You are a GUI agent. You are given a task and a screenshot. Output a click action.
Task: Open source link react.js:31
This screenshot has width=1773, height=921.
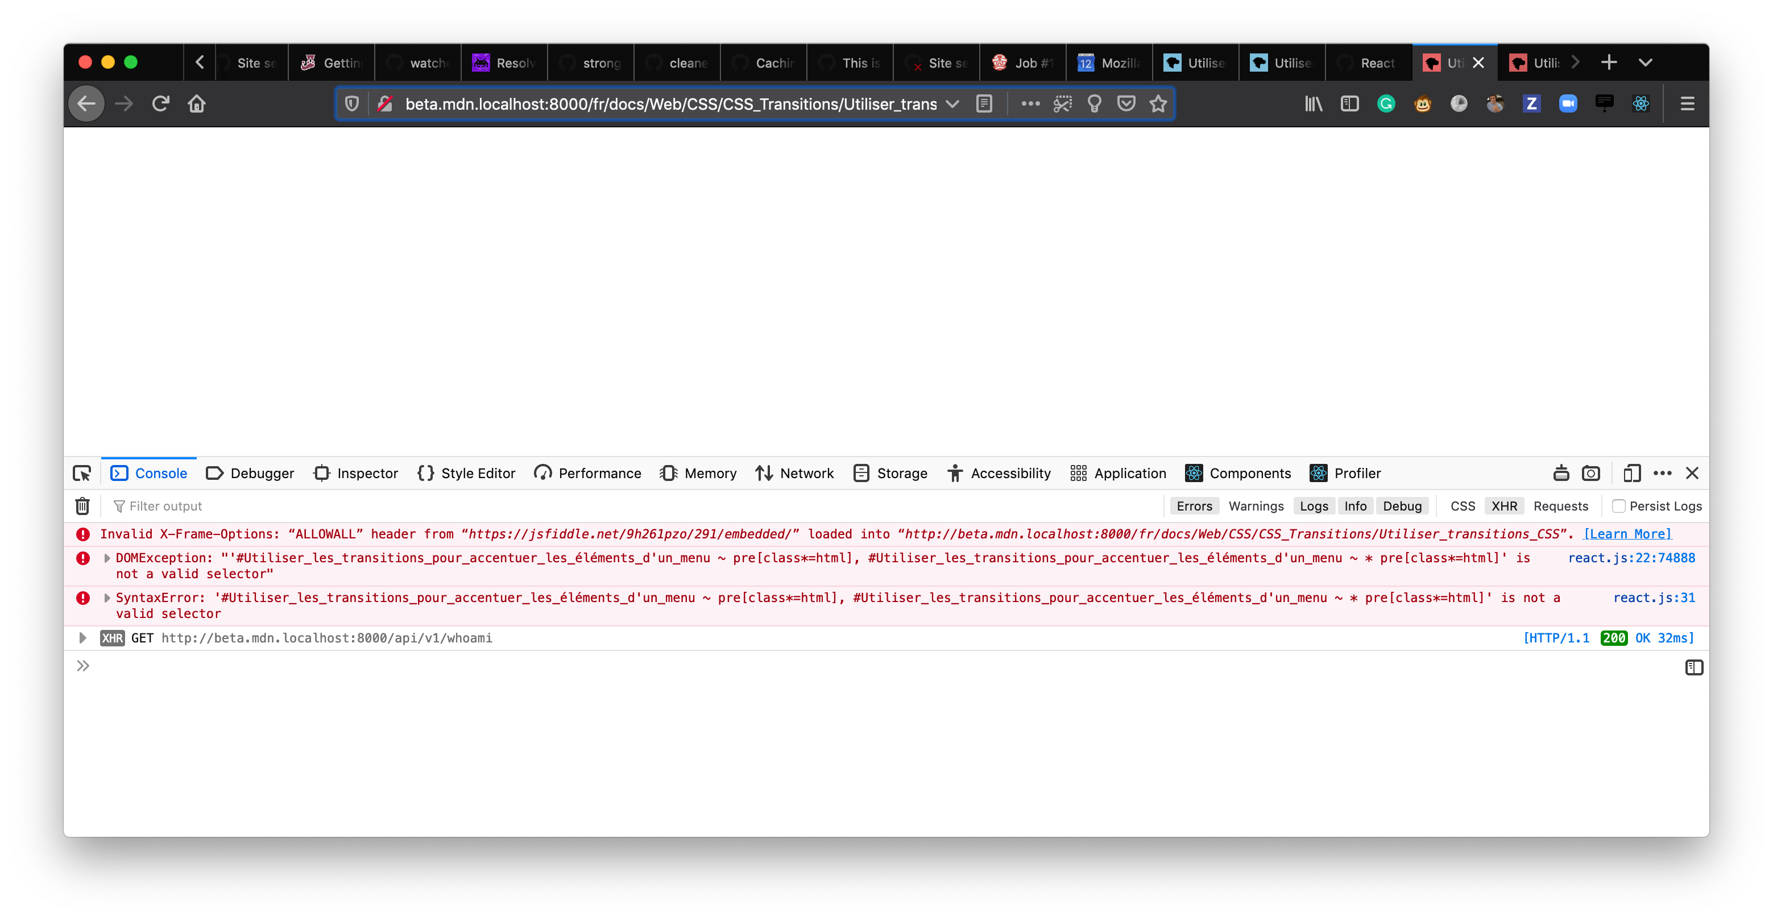pos(1654,598)
